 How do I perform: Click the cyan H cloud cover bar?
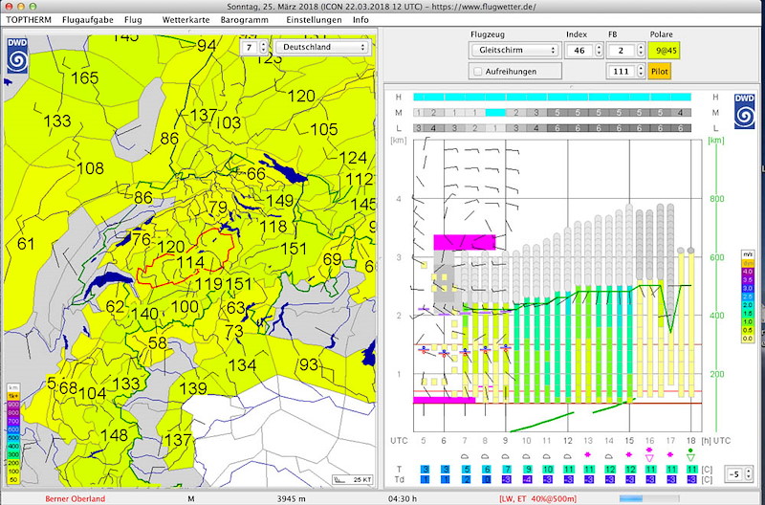553,98
